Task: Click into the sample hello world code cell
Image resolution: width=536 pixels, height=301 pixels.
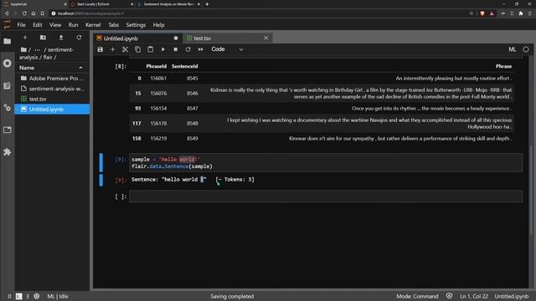Action: 326,163
